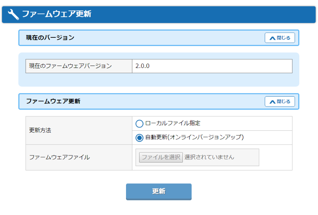
Task: Collapse ファームウェア更新 section with 閉じる button
Action: (280, 101)
